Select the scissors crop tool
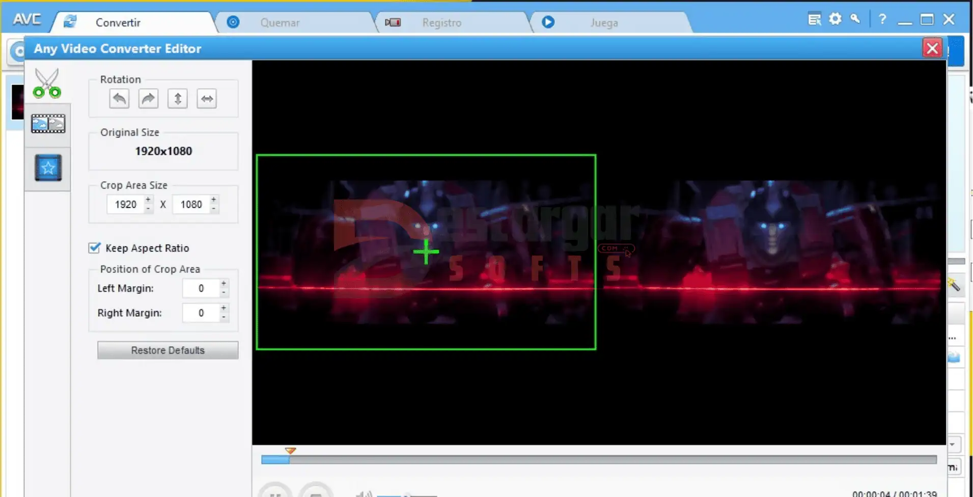Screen dimensions: 973x497 tap(47, 83)
